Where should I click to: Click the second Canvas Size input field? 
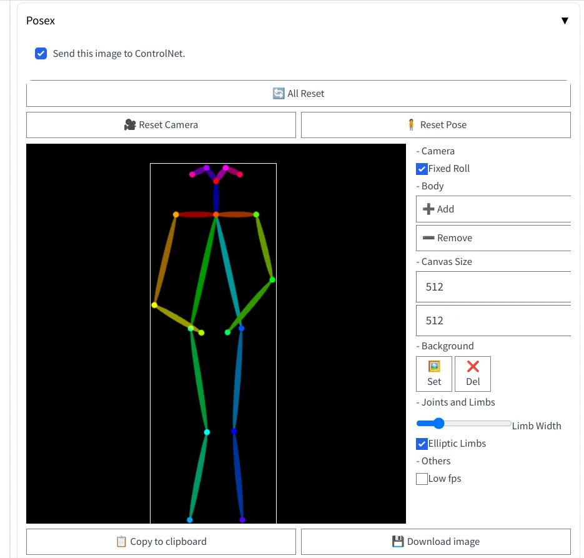493,321
